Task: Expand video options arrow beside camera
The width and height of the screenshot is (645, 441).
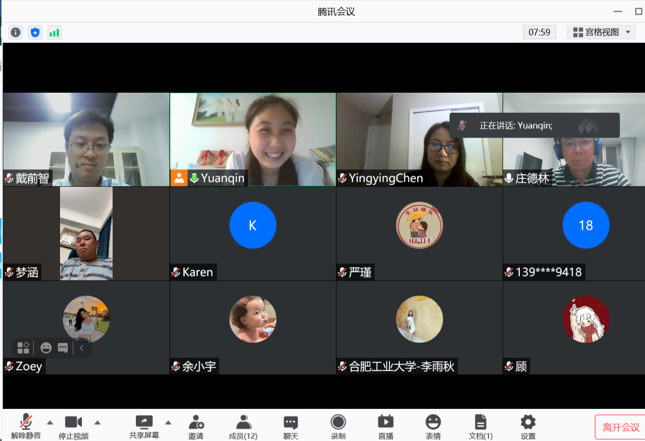Action: [x=97, y=422]
